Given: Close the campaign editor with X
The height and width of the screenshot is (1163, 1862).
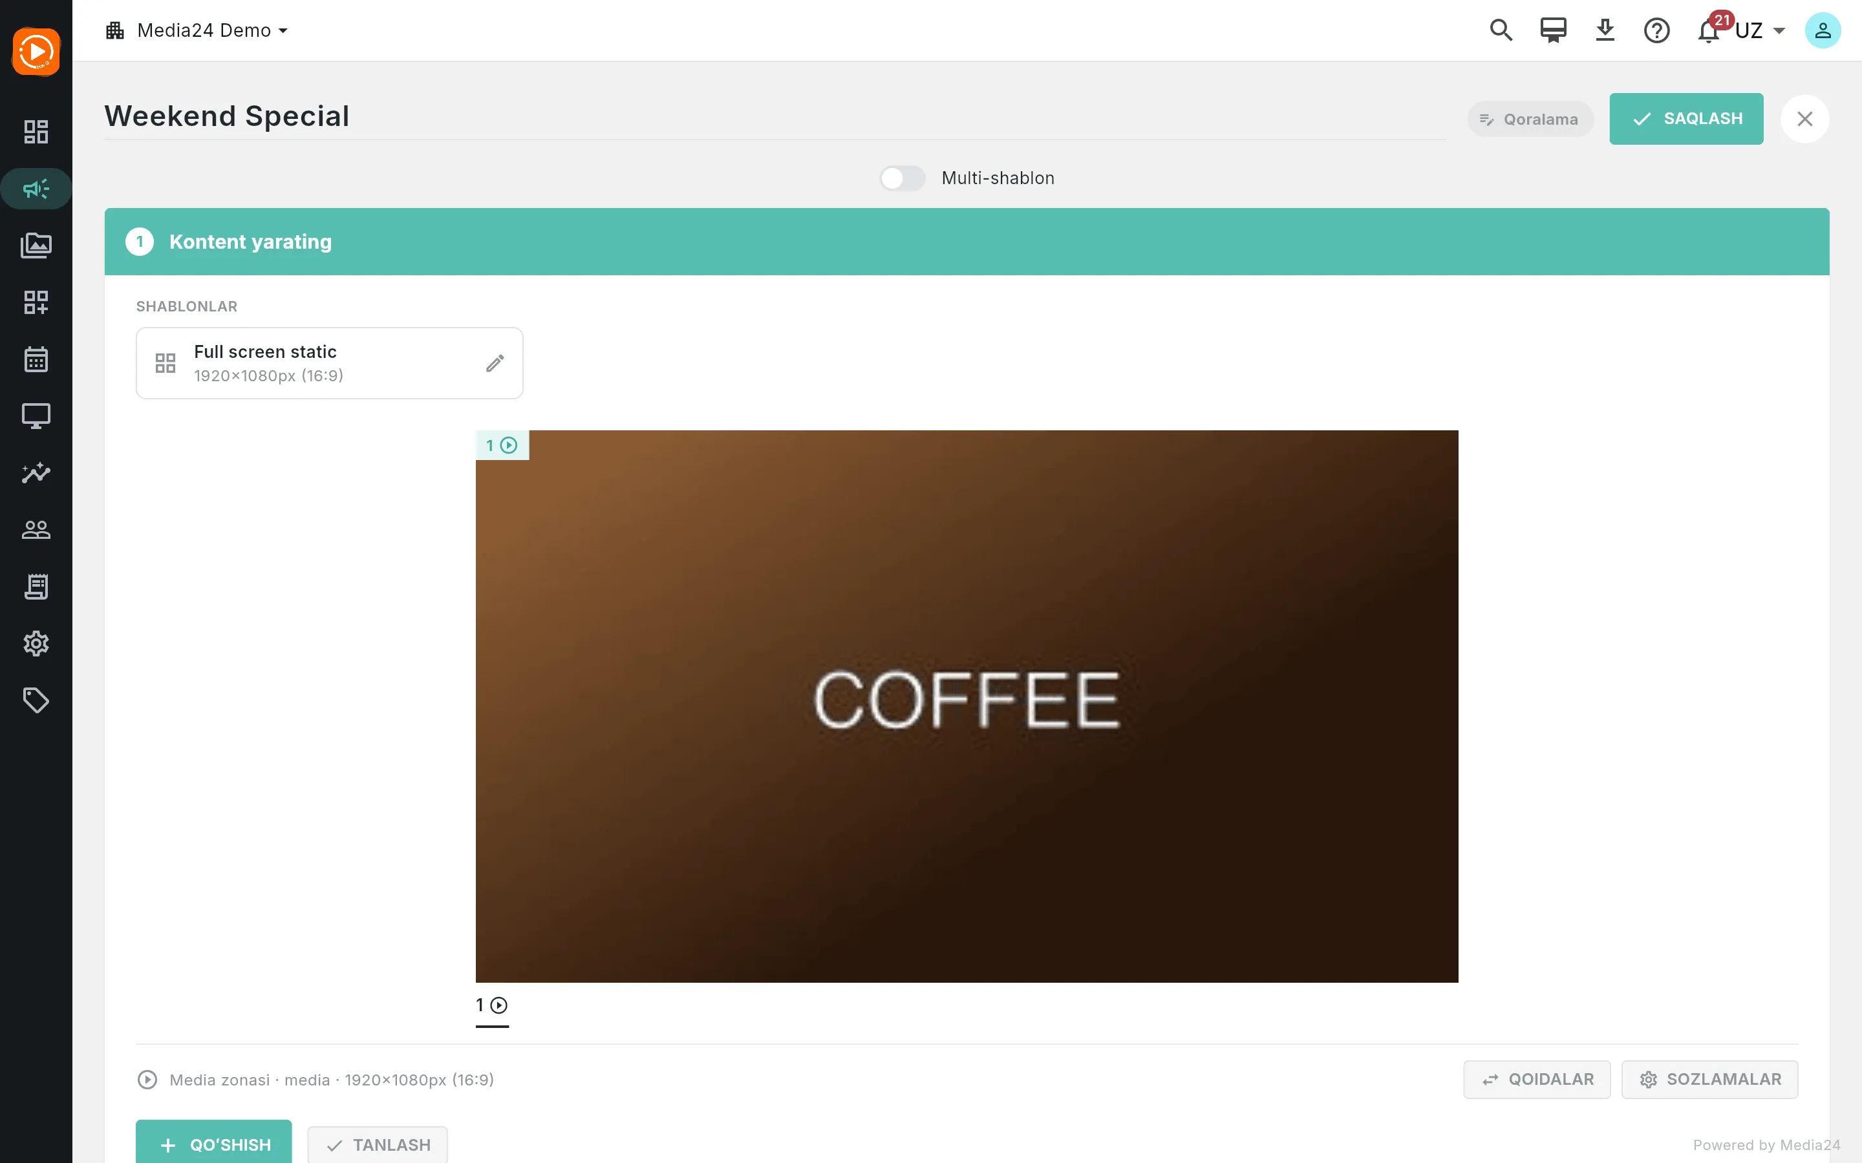Looking at the screenshot, I should 1805,120.
